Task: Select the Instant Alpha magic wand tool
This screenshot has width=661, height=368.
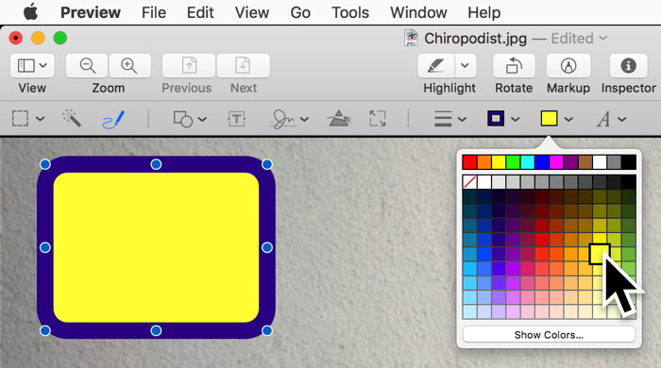Action: [x=72, y=119]
